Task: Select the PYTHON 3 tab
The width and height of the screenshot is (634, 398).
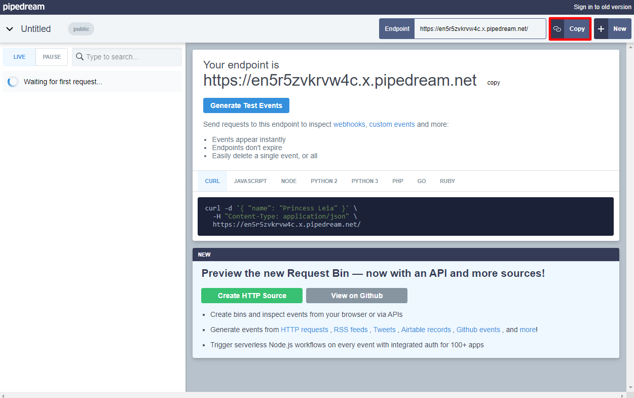Action: [x=365, y=181]
